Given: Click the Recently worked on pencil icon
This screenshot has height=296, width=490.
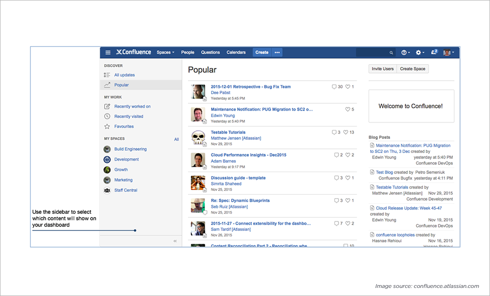Looking at the screenshot, I should pos(107,106).
